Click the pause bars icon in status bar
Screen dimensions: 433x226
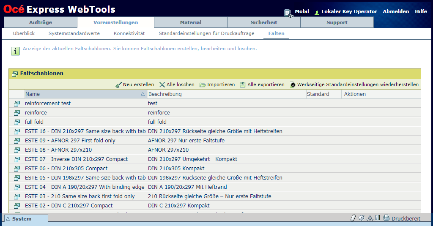click(378, 218)
